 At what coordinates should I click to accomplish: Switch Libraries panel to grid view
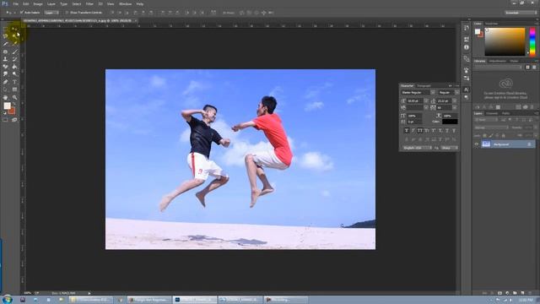527,68
